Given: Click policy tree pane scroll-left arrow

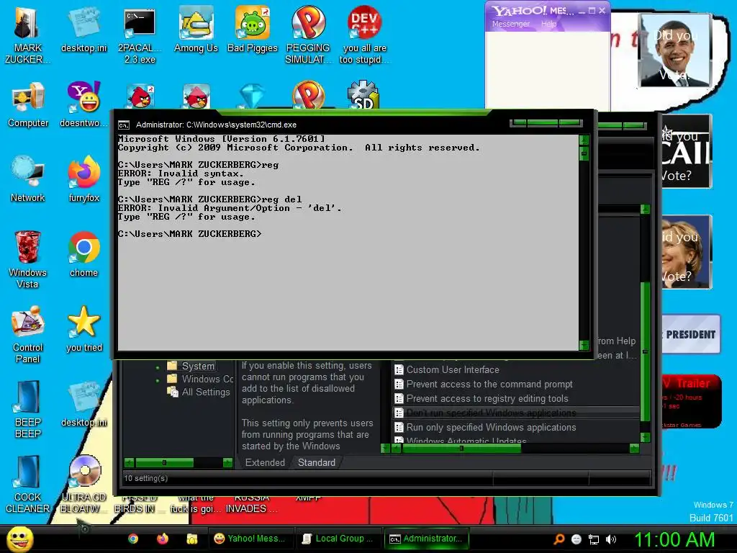Looking at the screenshot, I should [130, 463].
